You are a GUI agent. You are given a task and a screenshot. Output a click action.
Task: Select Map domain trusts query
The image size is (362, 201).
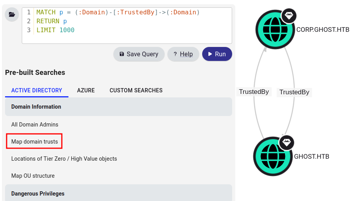pyautogui.click(x=35, y=142)
